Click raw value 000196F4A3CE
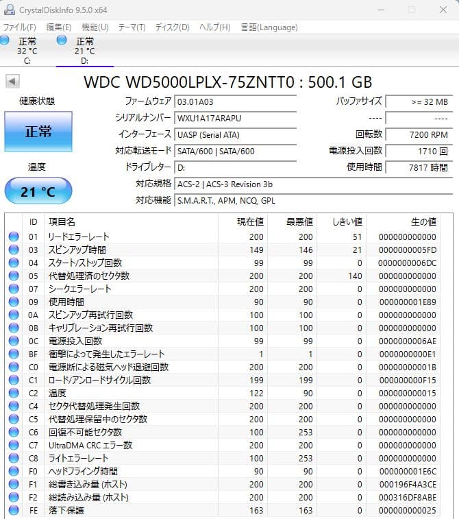This screenshot has height=519, width=459. pyautogui.click(x=408, y=484)
